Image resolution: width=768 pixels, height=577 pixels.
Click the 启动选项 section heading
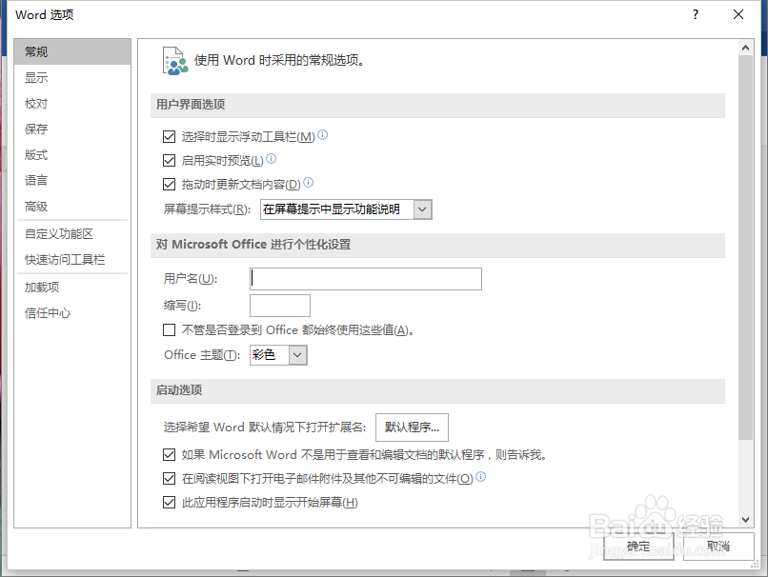pyautogui.click(x=179, y=390)
